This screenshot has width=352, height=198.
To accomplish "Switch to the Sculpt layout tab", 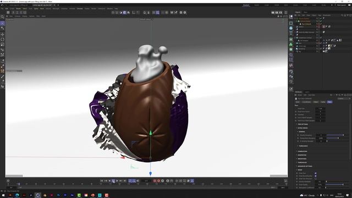I will tap(267, 5).
